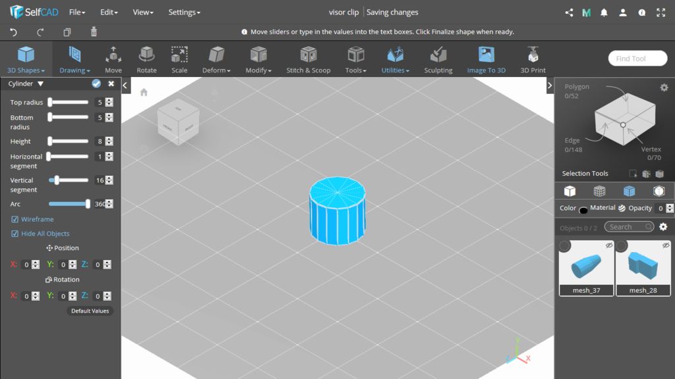Click the info help icon in header
The width and height of the screenshot is (675, 379).
(641, 13)
